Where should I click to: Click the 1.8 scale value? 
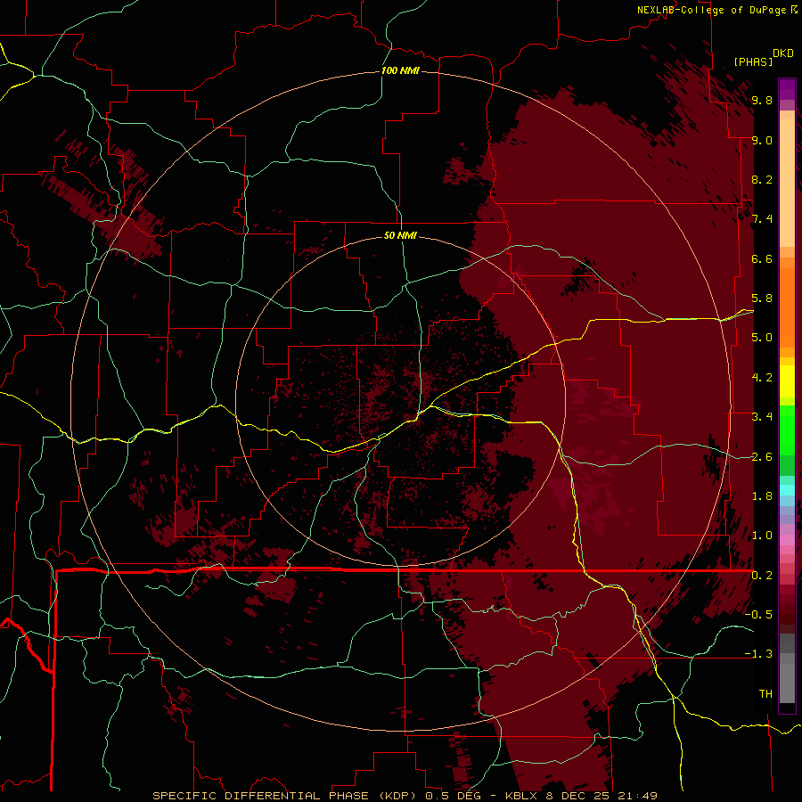(x=762, y=496)
